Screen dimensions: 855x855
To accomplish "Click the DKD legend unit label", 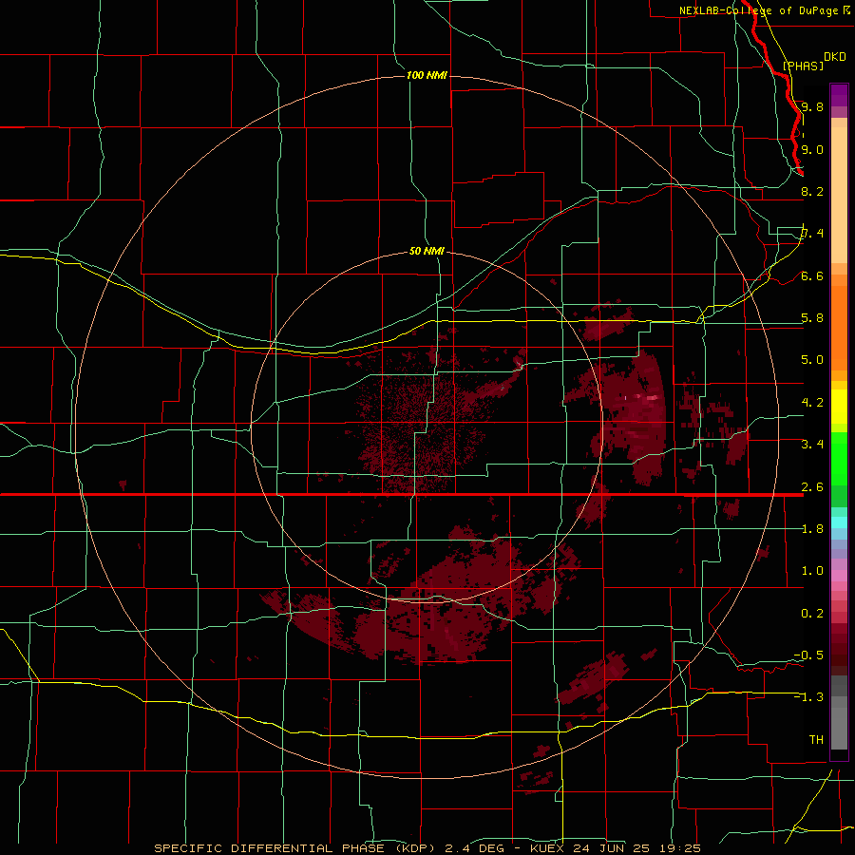I will (x=834, y=57).
